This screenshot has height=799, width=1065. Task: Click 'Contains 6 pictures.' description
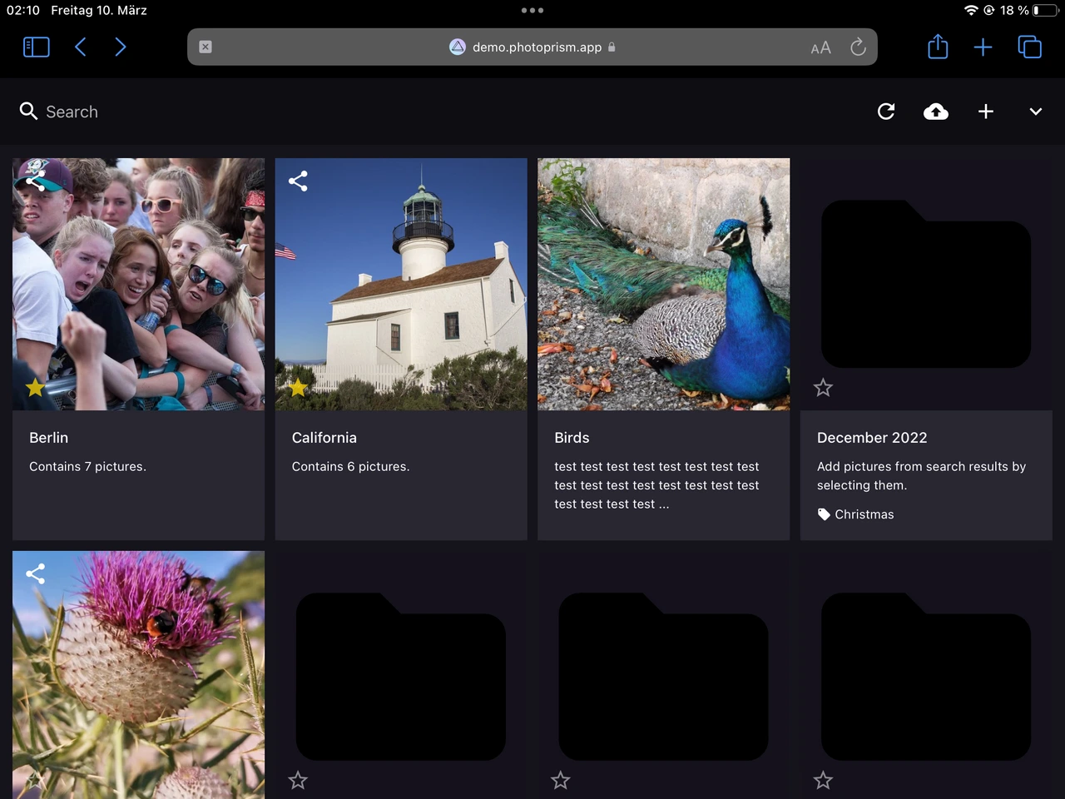(350, 467)
